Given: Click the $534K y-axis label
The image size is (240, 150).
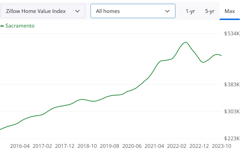Looking at the screenshot, I should (232, 33).
